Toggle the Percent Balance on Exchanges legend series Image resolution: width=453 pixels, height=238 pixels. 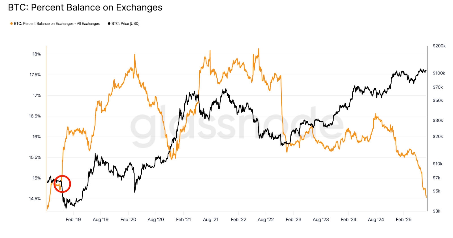point(57,23)
